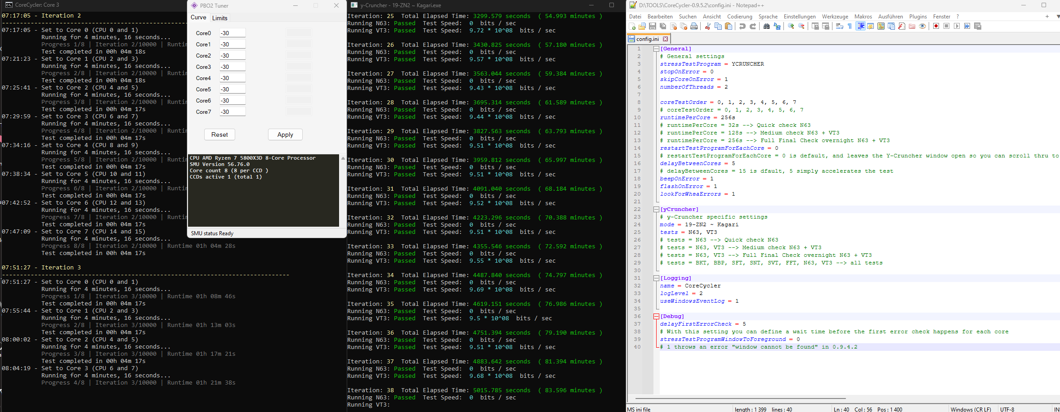Close the config.ini tab with its X
The width and height of the screenshot is (1060, 412).
point(666,39)
